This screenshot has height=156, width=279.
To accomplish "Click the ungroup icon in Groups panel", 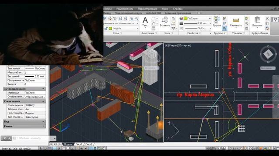I will coord(225,18).
